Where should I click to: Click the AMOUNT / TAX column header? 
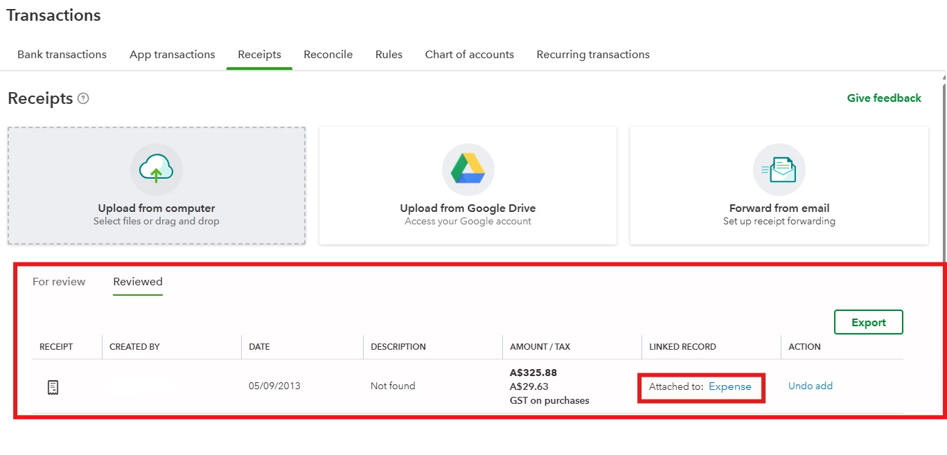pyautogui.click(x=540, y=347)
